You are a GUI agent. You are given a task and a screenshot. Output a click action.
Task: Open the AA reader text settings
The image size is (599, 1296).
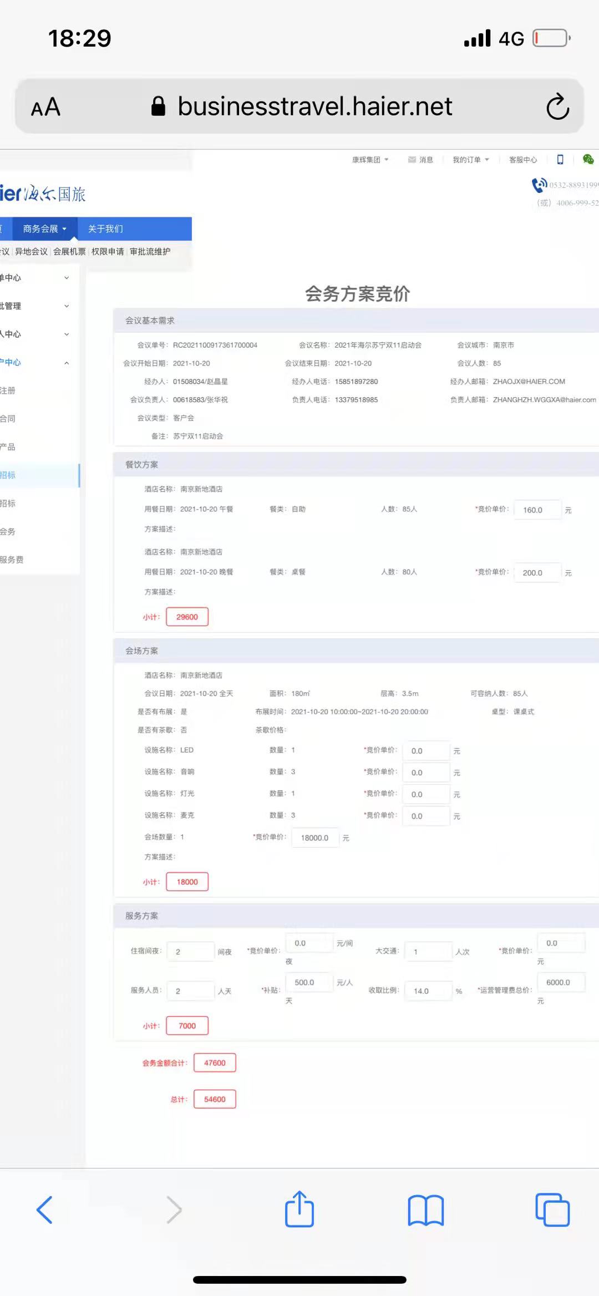pyautogui.click(x=45, y=107)
